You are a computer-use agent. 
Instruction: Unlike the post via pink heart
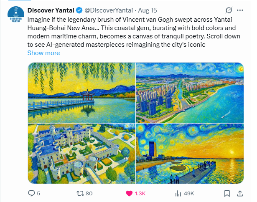tap(129, 193)
